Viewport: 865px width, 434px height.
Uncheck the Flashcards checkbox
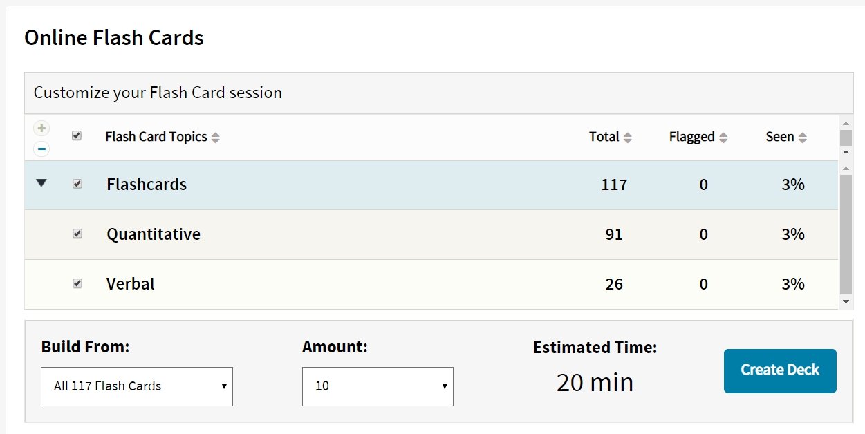click(77, 185)
